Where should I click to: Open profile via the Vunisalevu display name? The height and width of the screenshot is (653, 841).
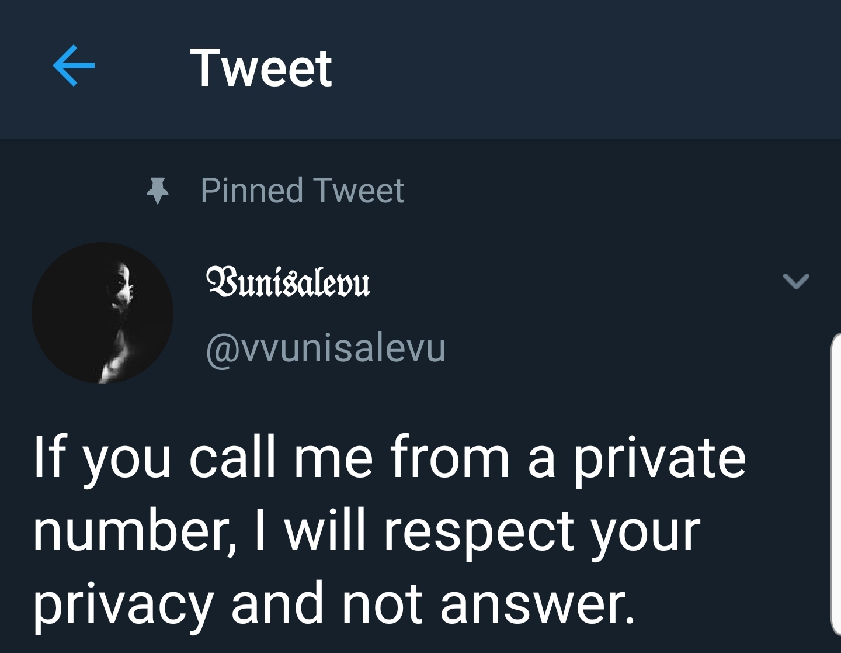[288, 282]
